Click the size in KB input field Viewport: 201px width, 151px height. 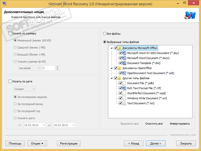coord(49,68)
